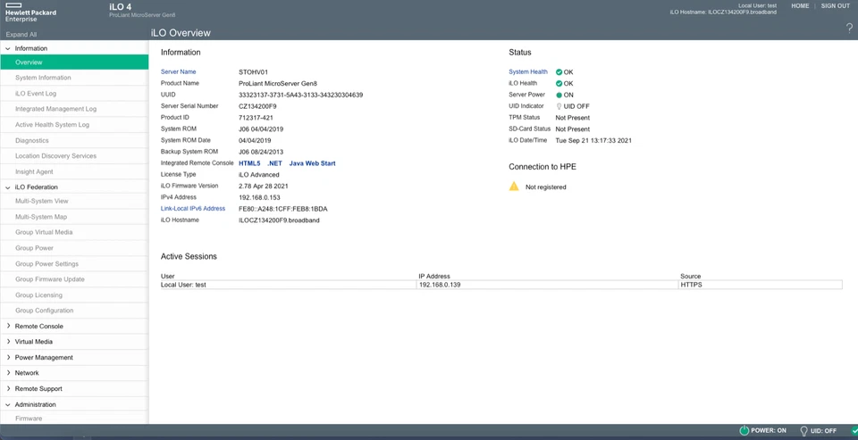
Task: Open System Information page
Action: click(43, 78)
